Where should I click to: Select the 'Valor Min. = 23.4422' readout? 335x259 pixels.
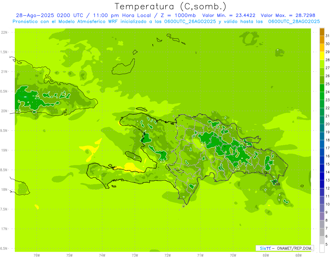tap(229, 16)
